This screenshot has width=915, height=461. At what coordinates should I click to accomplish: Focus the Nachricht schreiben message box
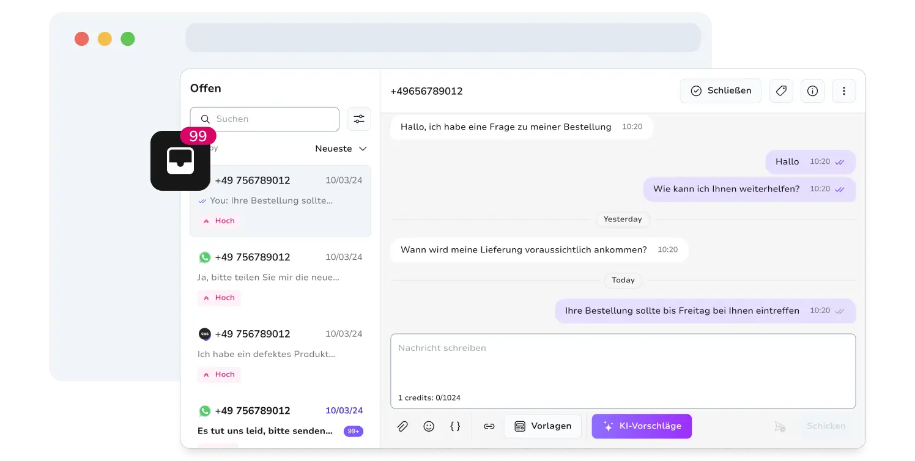(x=623, y=364)
